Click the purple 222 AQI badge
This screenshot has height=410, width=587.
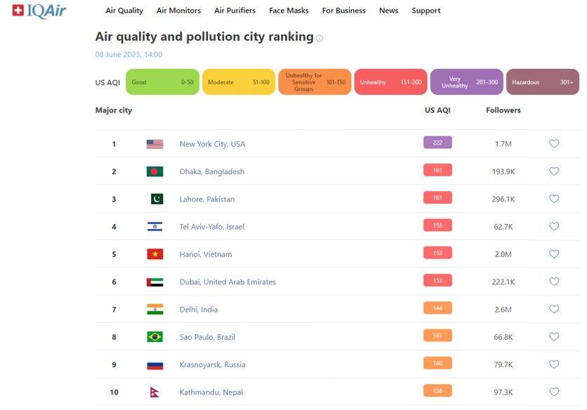pyautogui.click(x=437, y=143)
